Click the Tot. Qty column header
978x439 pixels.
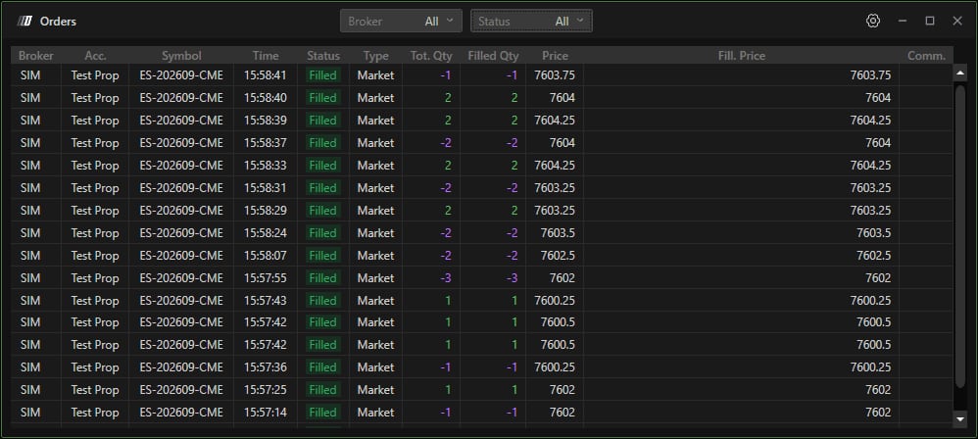431,56
